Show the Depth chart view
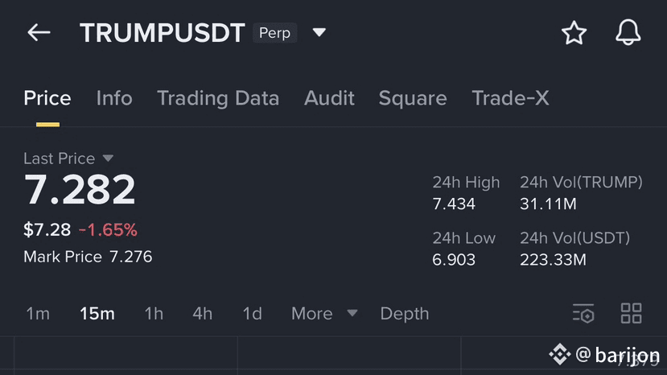The width and height of the screenshot is (667, 375). 405,313
